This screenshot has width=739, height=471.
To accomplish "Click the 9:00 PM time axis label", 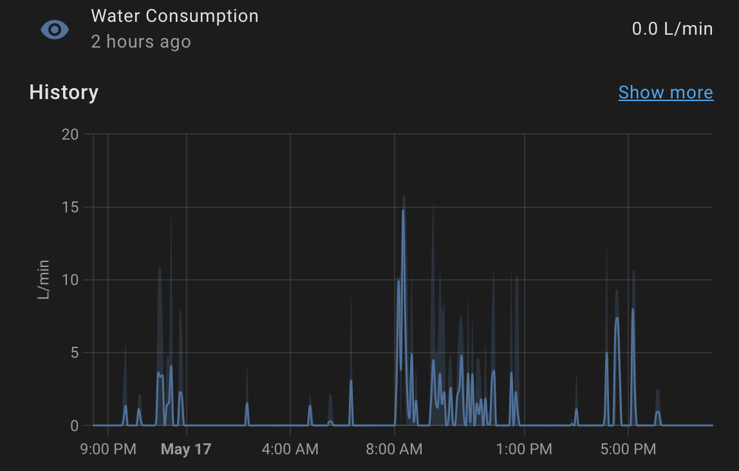I will tap(108, 448).
